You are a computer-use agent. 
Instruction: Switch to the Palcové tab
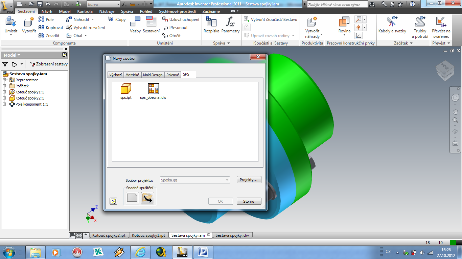(172, 75)
